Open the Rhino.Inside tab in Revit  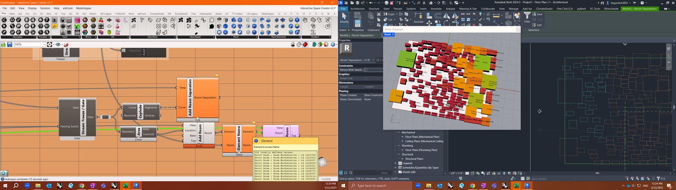click(611, 8)
